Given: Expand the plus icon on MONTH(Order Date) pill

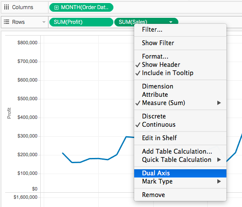Looking at the screenshot, I should pos(56,7).
